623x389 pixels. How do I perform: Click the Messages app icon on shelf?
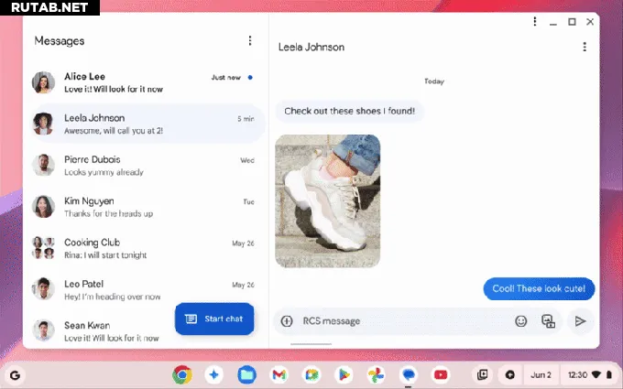(x=408, y=374)
